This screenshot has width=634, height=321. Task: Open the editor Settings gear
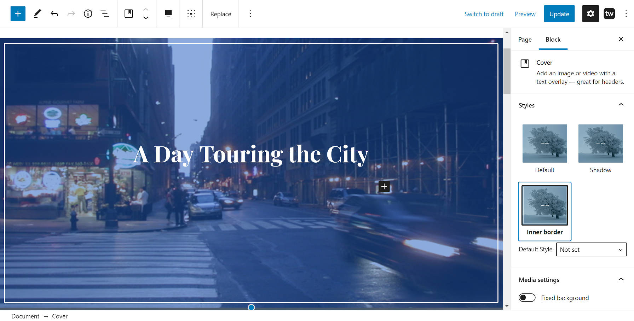tap(590, 13)
